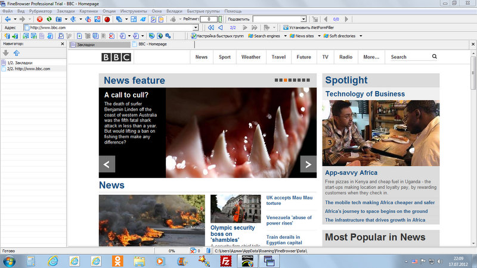Expand News sites group dropdown arrow
Image resolution: width=477 pixels, height=268 pixels.
(319, 36)
